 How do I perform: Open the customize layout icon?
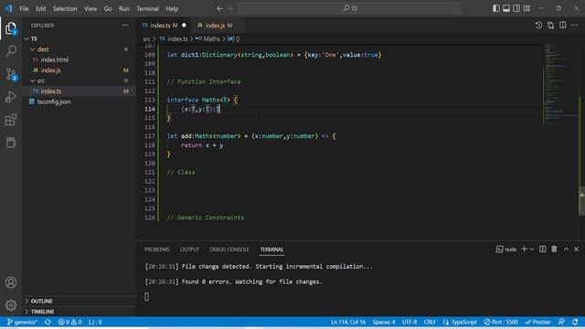(x=526, y=8)
